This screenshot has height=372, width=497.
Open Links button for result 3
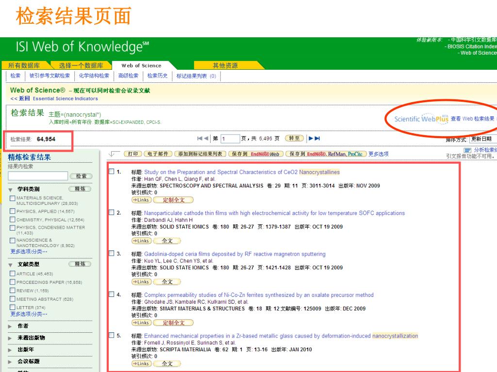click(141, 281)
